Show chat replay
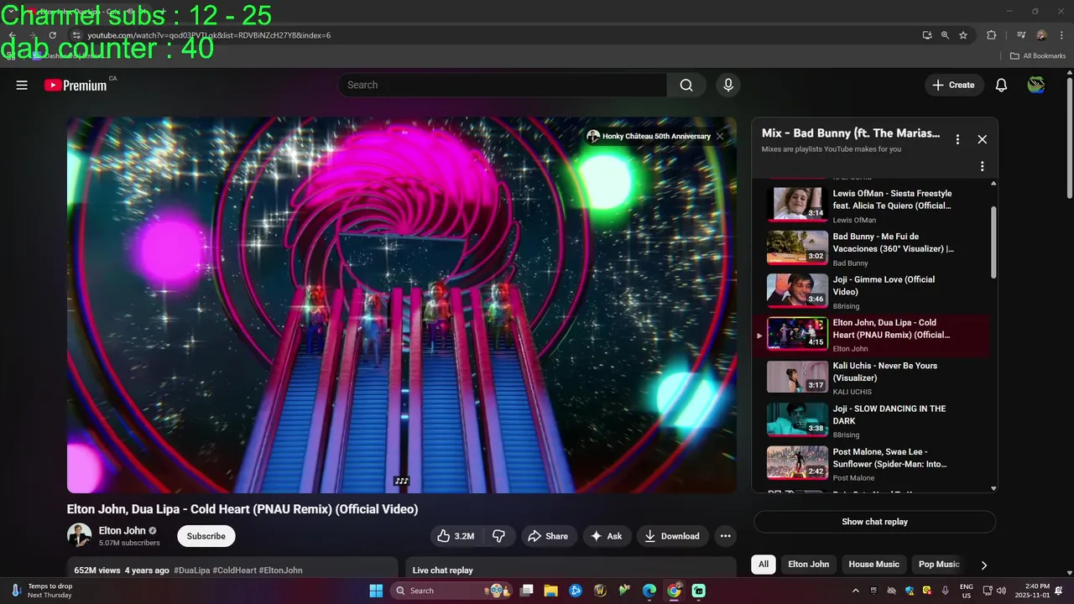This screenshot has height=604, width=1074. coord(874,522)
